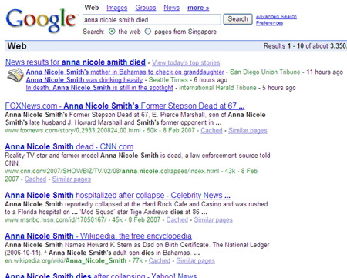Open the Images tab
Screen dimensions: 347x278
coord(117,8)
